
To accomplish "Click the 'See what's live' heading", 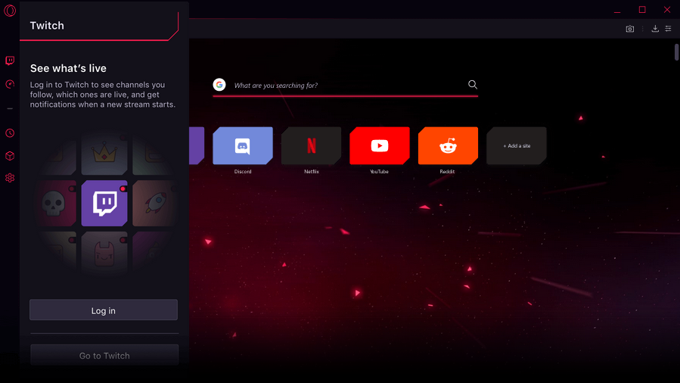I will click(68, 68).
